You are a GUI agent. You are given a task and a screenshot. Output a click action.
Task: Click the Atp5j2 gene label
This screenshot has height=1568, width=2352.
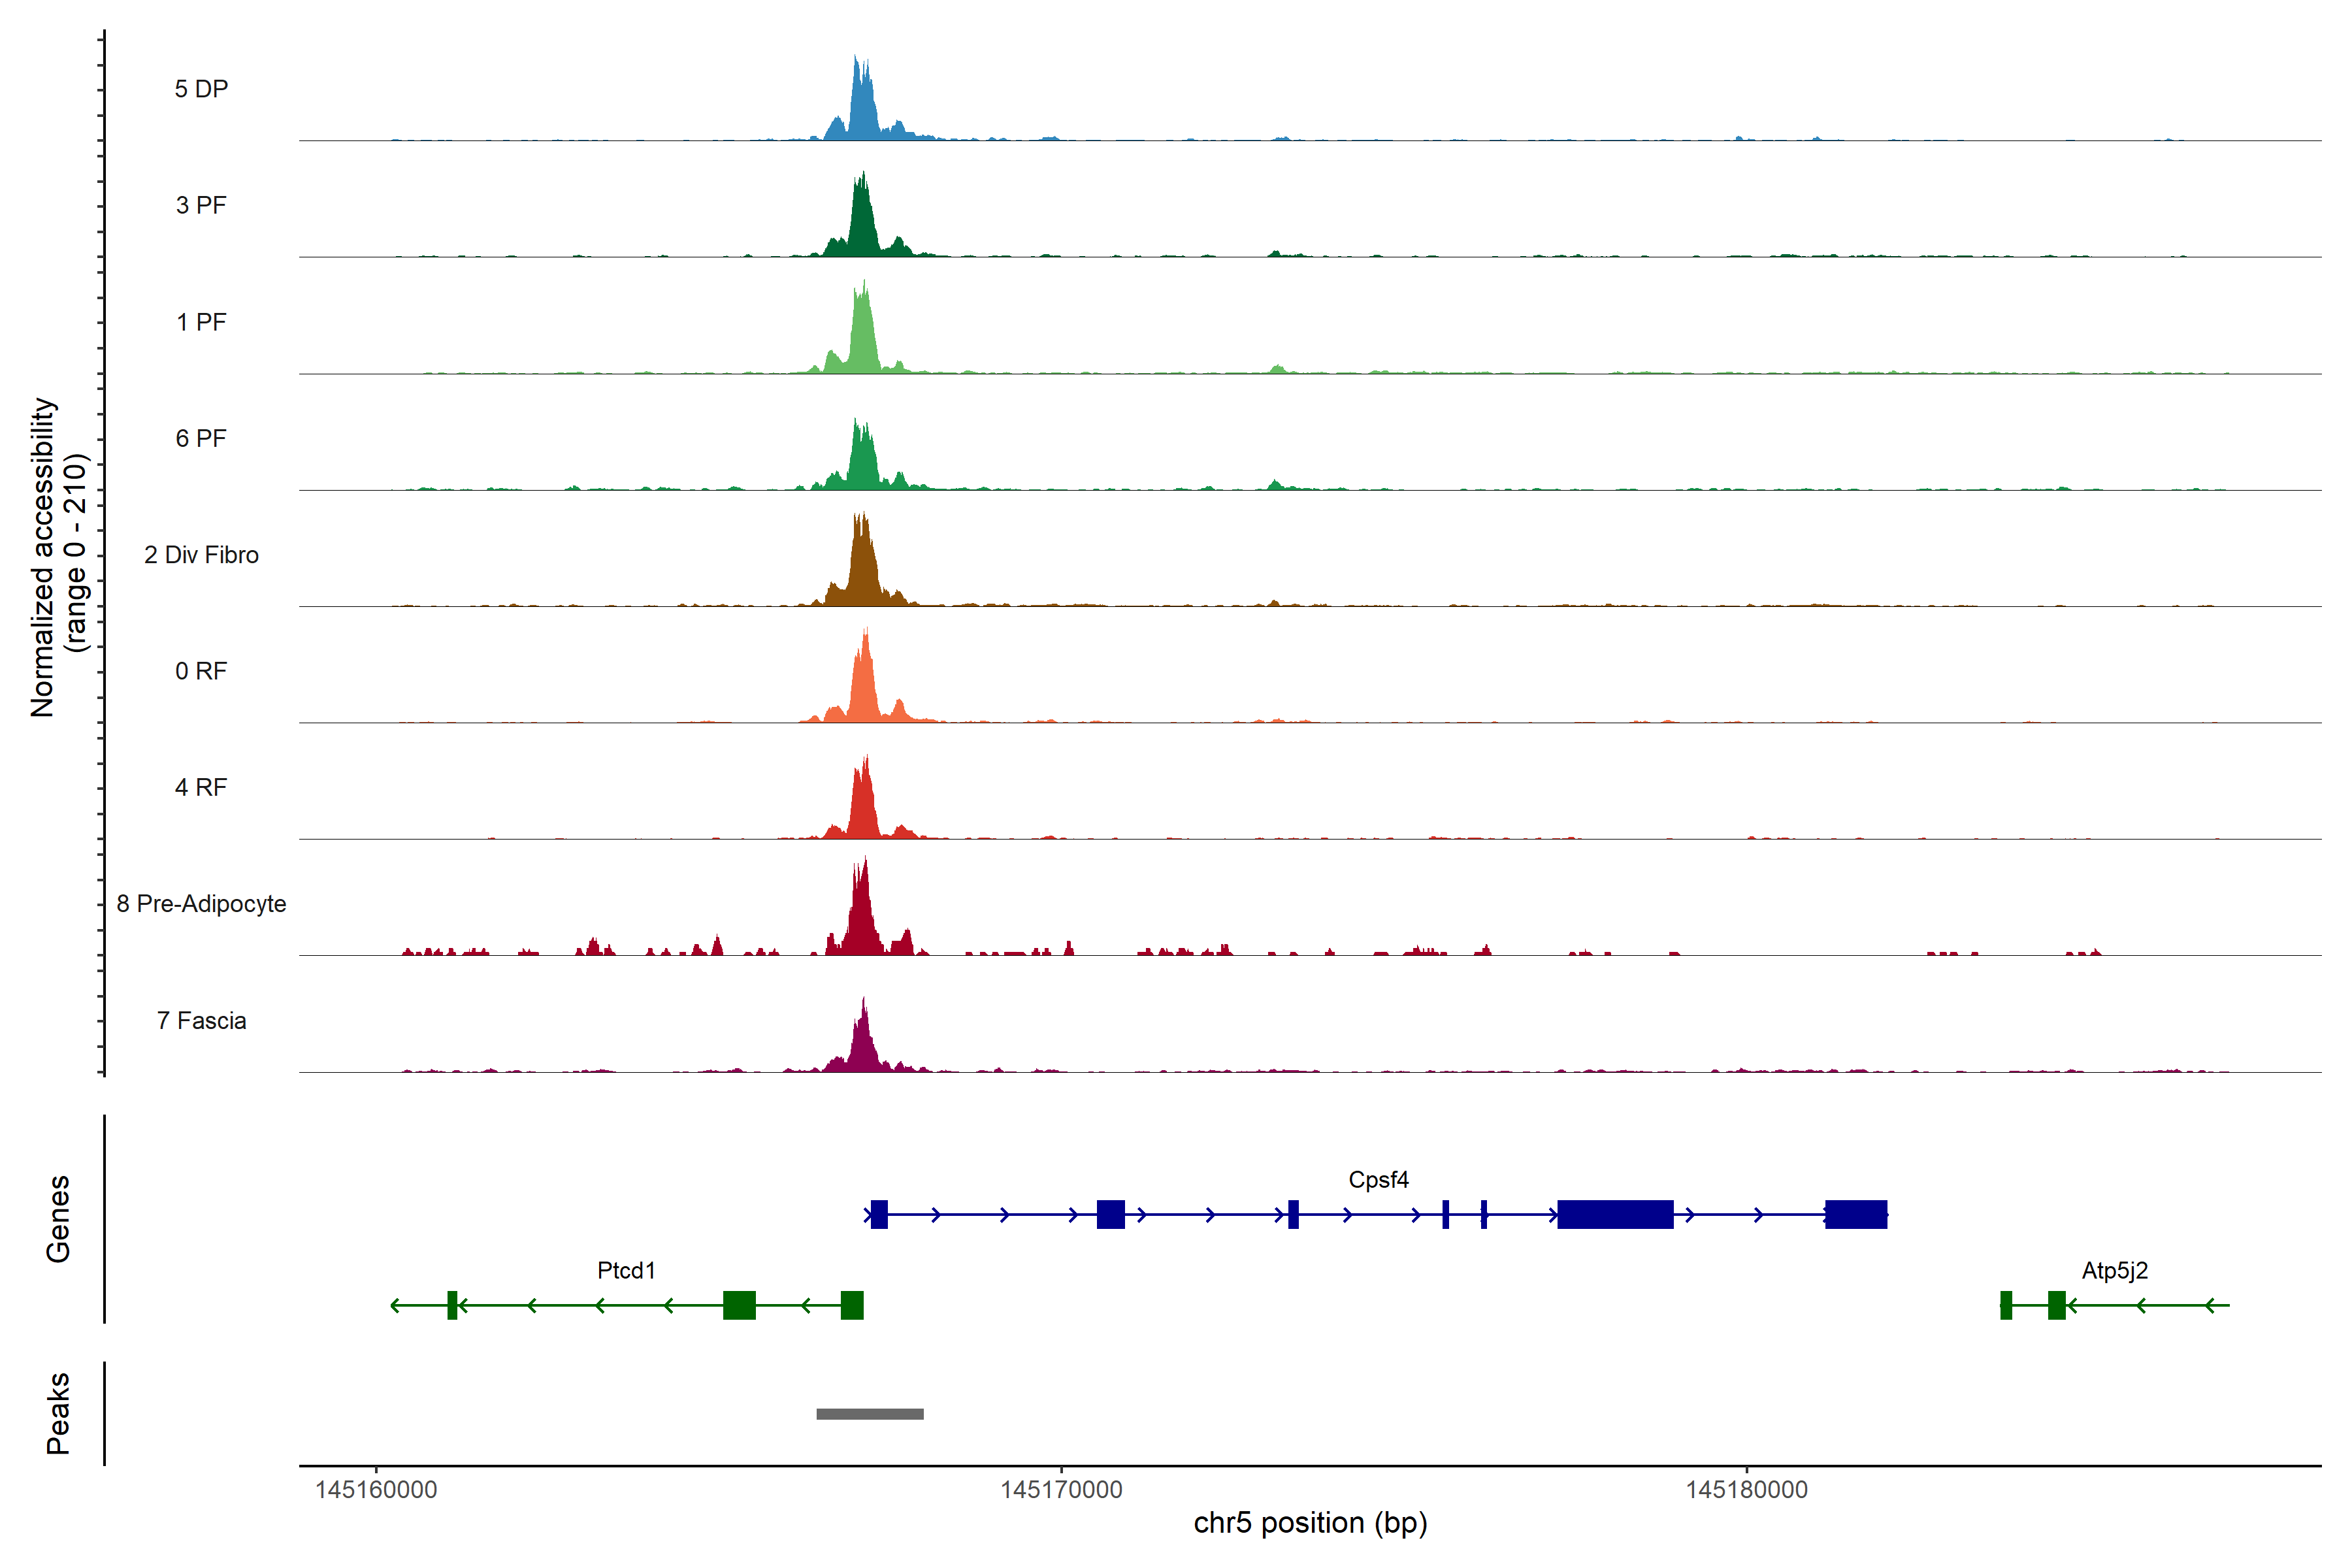[x=2114, y=1271]
